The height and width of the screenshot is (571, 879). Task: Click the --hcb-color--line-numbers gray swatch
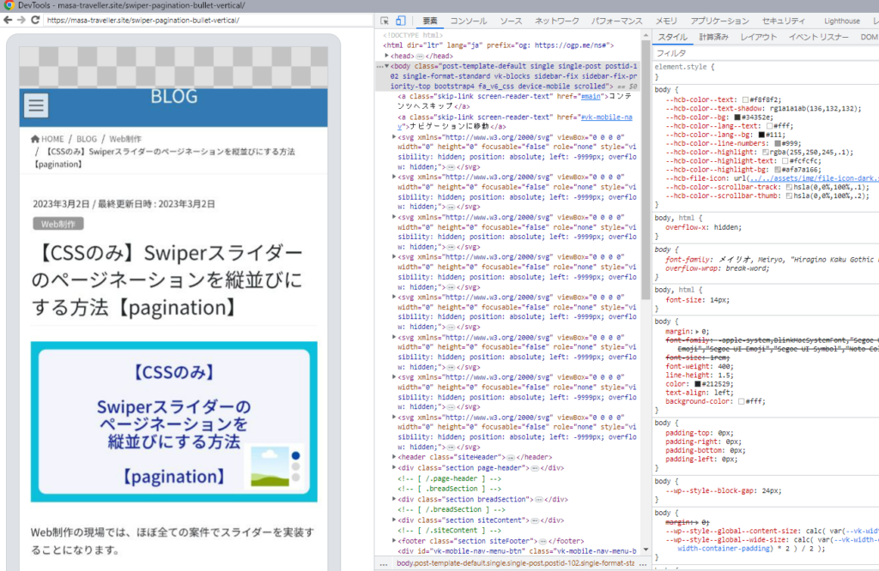[x=778, y=144]
